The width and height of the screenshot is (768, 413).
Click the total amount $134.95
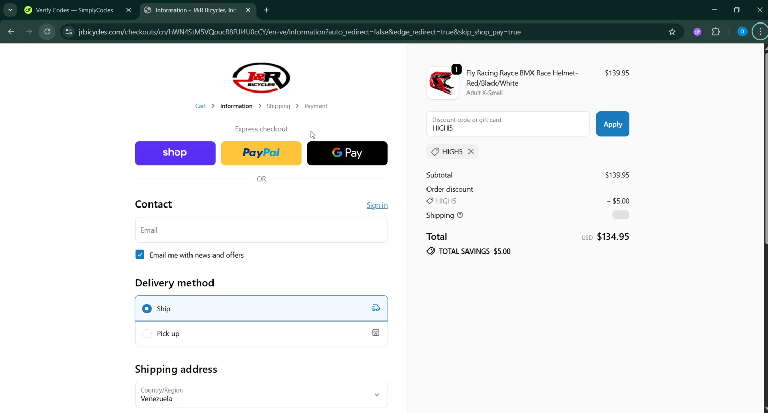click(613, 237)
